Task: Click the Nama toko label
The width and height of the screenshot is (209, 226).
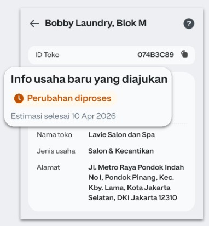Action: 54,135
